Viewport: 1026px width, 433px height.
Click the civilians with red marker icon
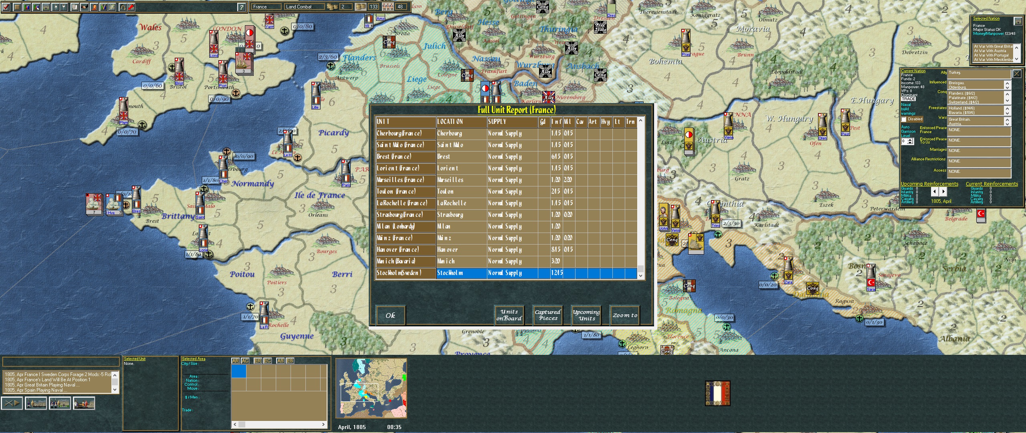84,403
